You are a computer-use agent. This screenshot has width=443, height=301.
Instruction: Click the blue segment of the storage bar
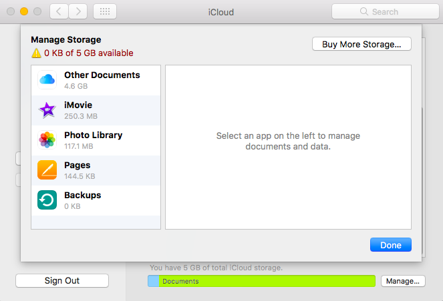tap(154, 281)
